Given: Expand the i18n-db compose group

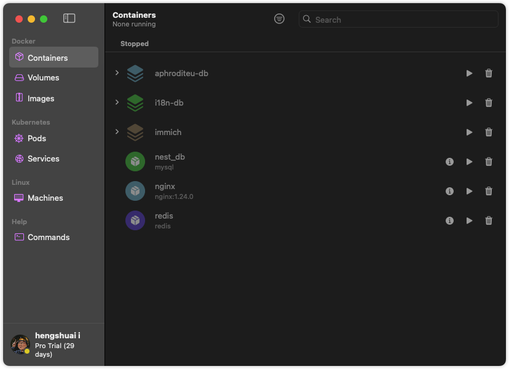Looking at the screenshot, I should (117, 103).
